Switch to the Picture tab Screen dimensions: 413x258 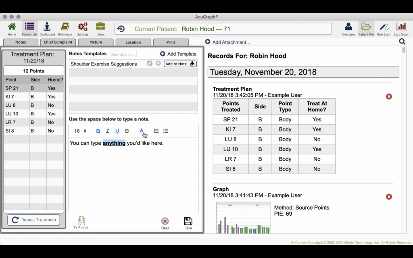pos(96,42)
